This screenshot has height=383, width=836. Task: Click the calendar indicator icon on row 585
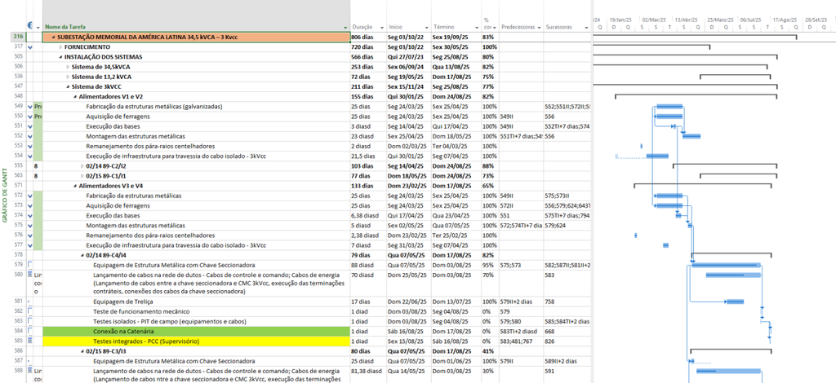(x=30, y=341)
